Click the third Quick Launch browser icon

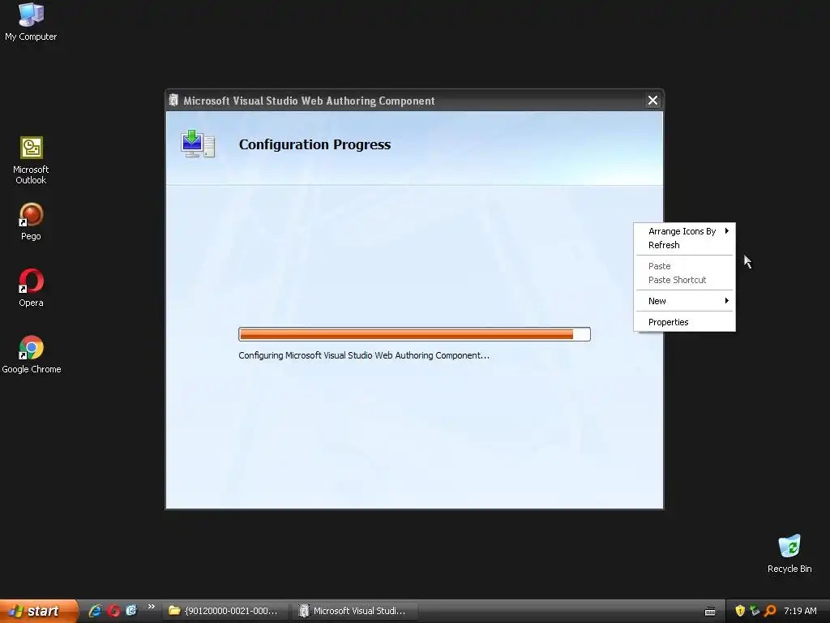131,610
